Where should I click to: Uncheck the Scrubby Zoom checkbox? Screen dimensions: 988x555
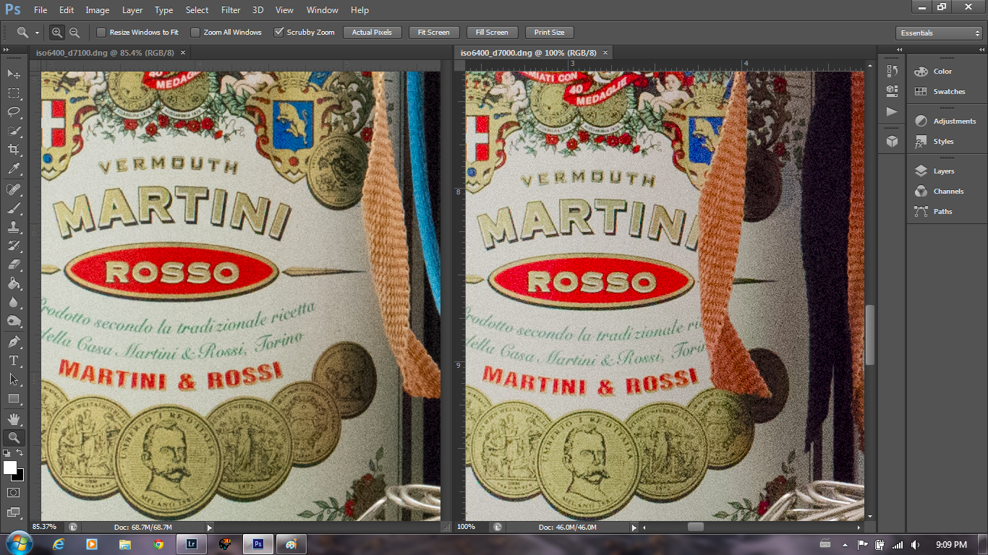278,33
